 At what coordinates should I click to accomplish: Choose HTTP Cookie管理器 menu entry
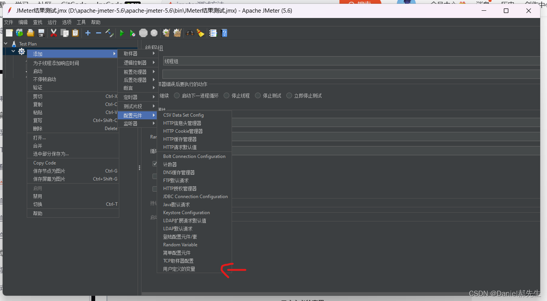click(x=194, y=131)
